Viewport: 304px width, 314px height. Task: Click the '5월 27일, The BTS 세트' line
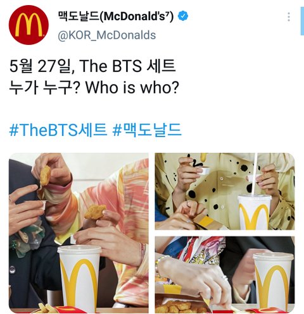click(92, 66)
